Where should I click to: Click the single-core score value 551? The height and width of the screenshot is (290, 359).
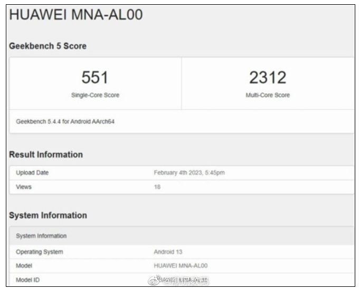pos(95,77)
